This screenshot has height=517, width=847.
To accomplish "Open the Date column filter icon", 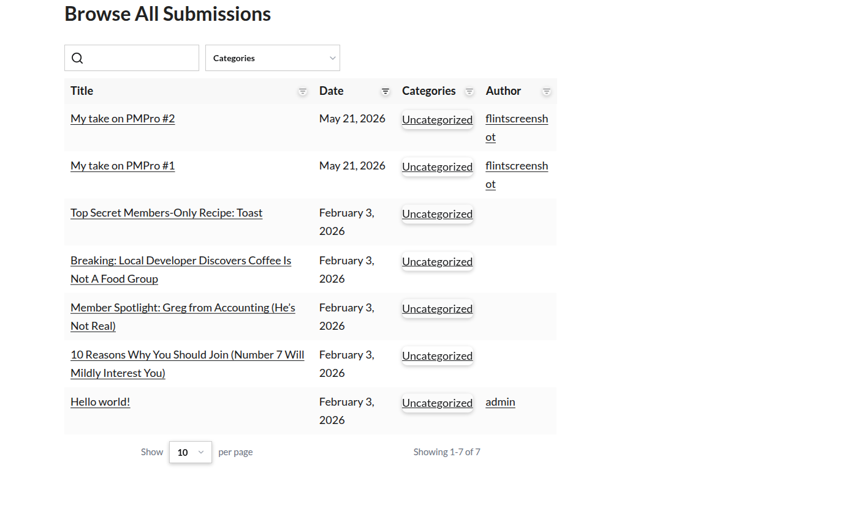I will coord(386,91).
